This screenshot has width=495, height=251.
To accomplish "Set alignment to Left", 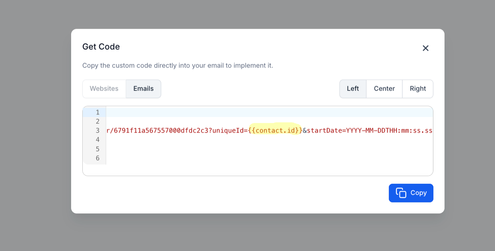I will 353,89.
